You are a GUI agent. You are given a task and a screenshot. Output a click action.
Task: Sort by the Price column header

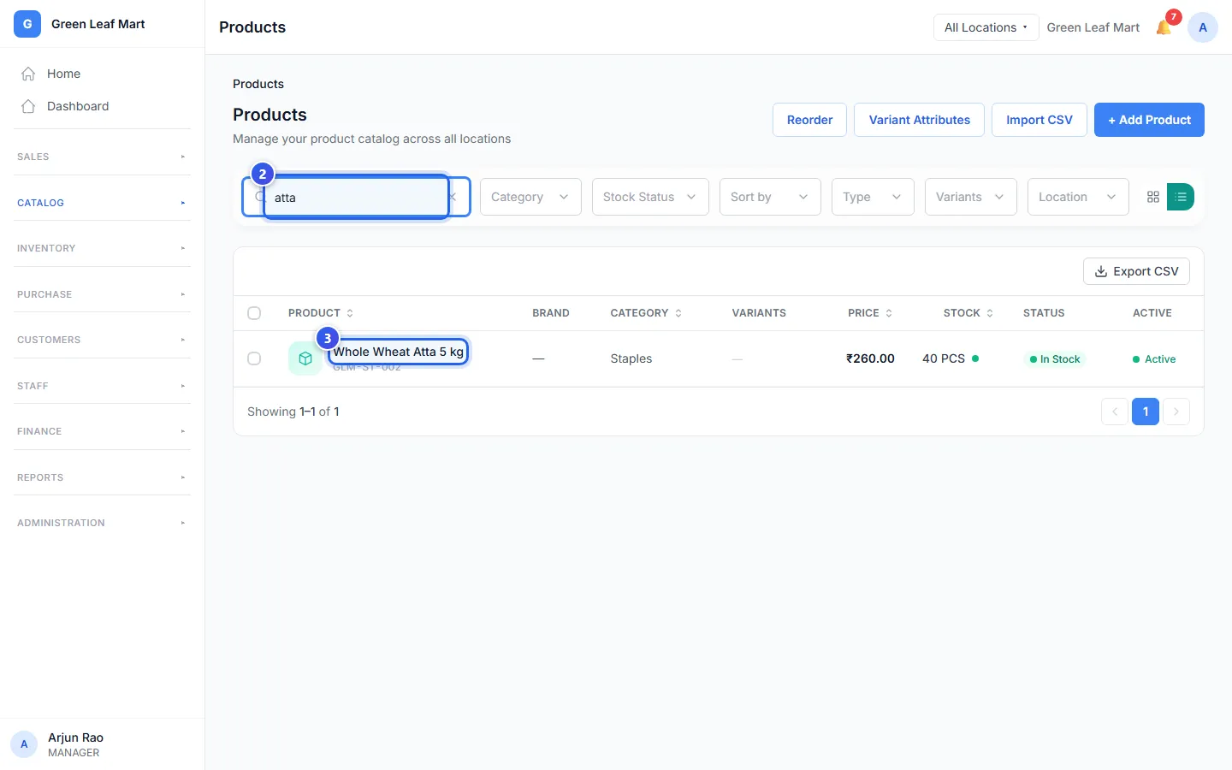(870, 313)
